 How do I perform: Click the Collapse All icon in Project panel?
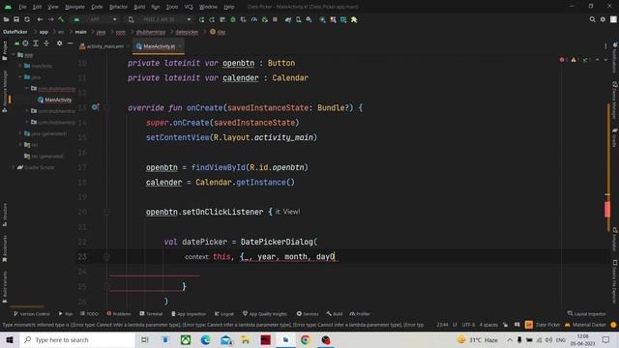tap(46, 43)
